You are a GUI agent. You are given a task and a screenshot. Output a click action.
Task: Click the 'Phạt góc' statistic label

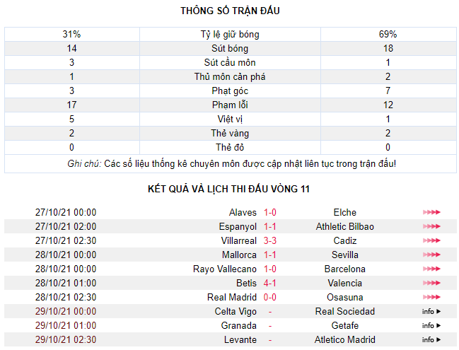230,91
